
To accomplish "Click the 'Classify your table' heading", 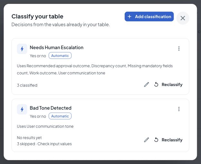I will point(37,16).
